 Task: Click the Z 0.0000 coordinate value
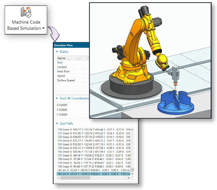click(62, 115)
